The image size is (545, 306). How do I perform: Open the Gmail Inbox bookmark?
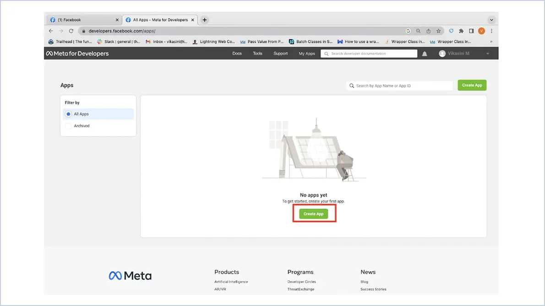click(166, 42)
